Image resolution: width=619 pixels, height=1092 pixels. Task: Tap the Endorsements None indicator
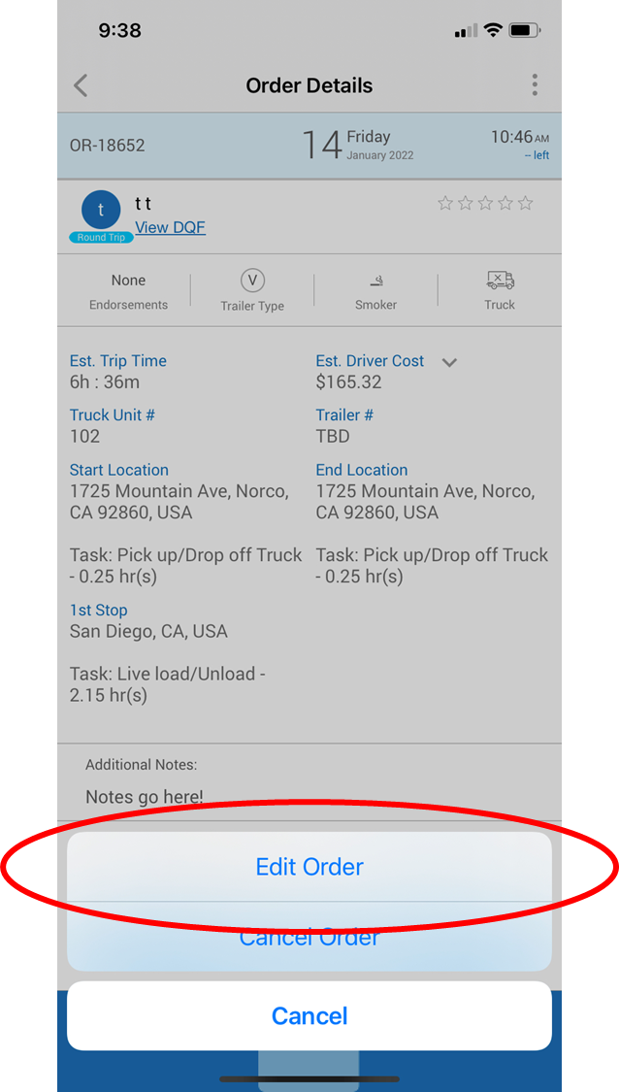[x=128, y=281]
